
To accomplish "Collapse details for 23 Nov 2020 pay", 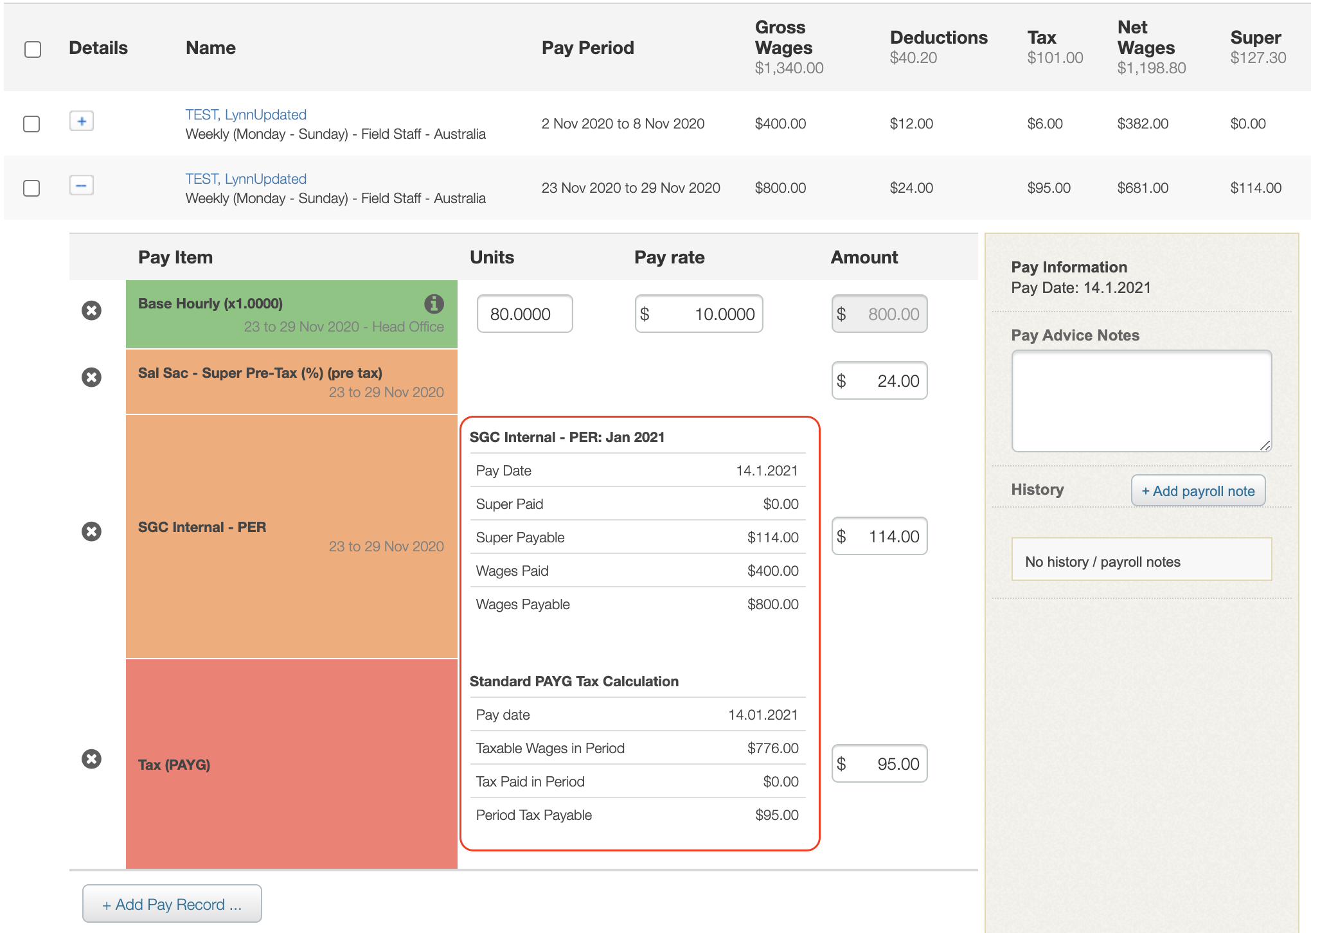I will 82,186.
